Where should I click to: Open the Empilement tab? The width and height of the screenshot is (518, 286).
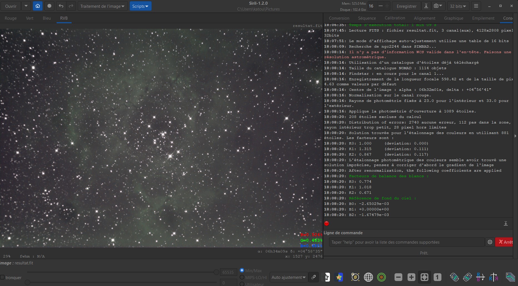click(483, 18)
